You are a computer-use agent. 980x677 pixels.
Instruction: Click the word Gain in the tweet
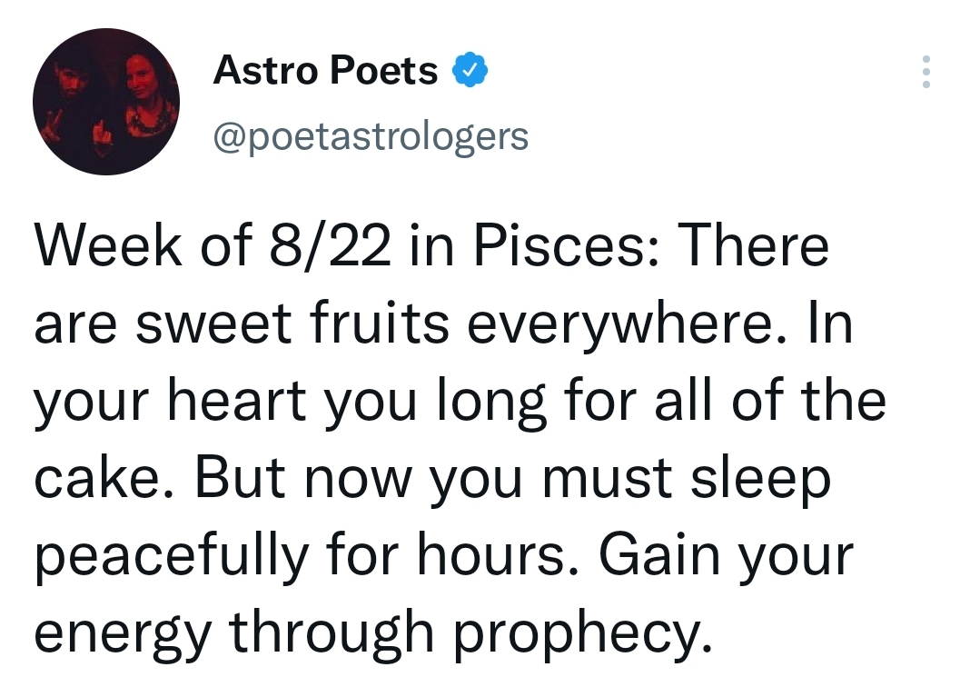pyautogui.click(x=660, y=555)
